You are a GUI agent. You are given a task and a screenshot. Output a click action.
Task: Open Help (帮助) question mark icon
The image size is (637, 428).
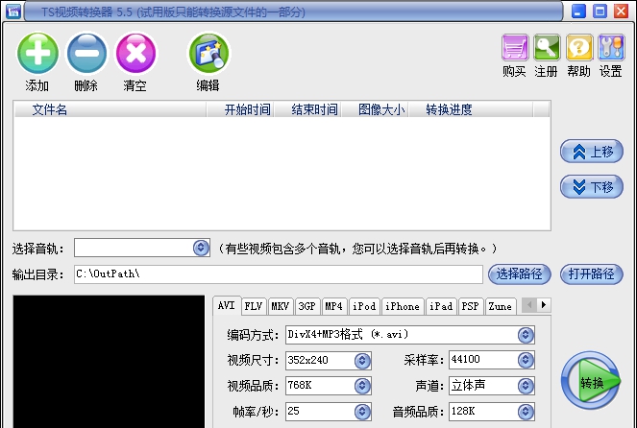579,47
